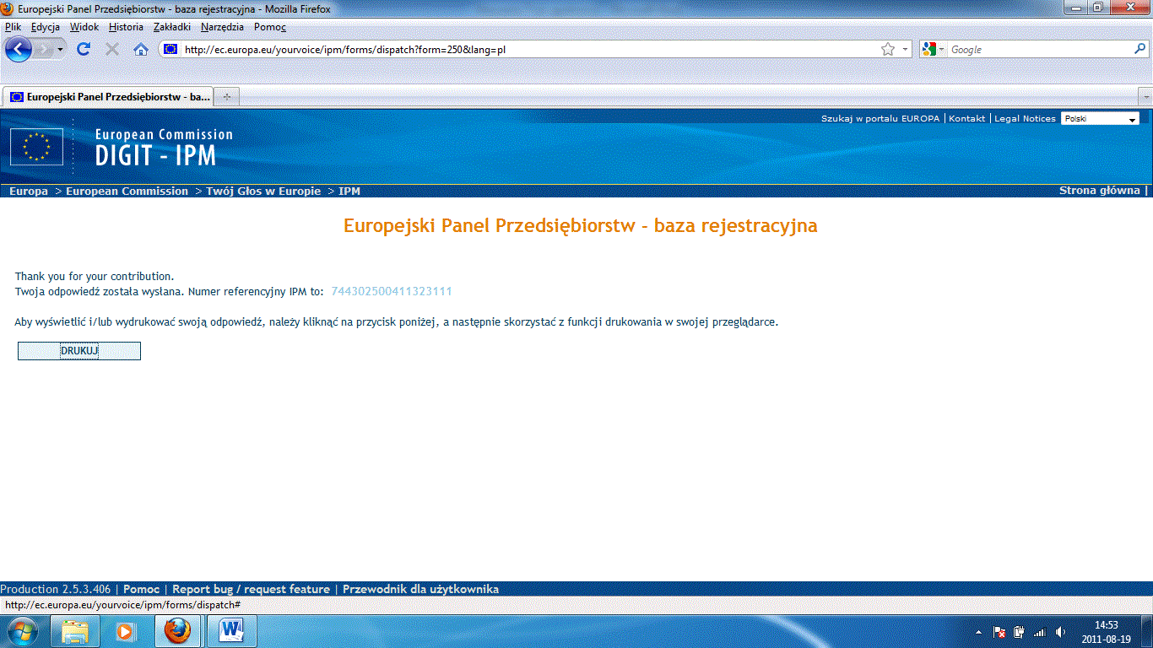Screen dimensions: 1153x648
Task: Click the IPM breadcrumb link
Action: 349,192
